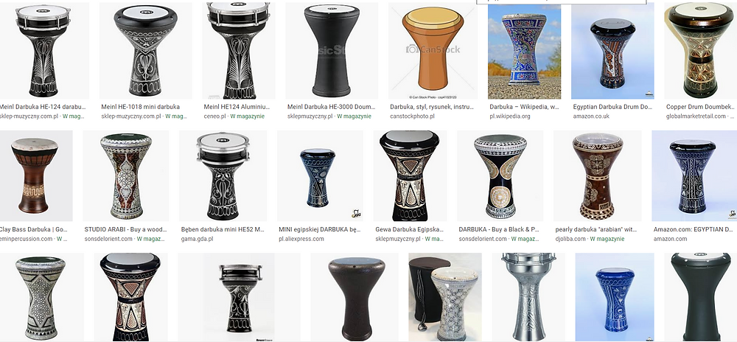Open the silver engraved darbuka in bottom row

pyautogui.click(x=528, y=297)
